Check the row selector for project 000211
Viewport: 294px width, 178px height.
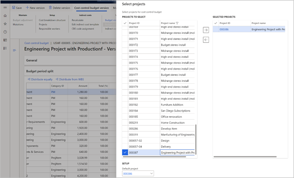tap(125, 122)
